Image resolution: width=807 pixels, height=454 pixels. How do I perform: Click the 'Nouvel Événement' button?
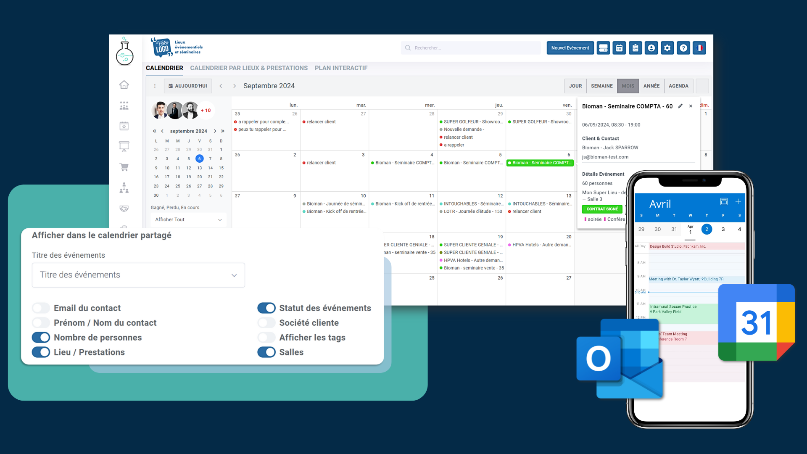coord(570,48)
